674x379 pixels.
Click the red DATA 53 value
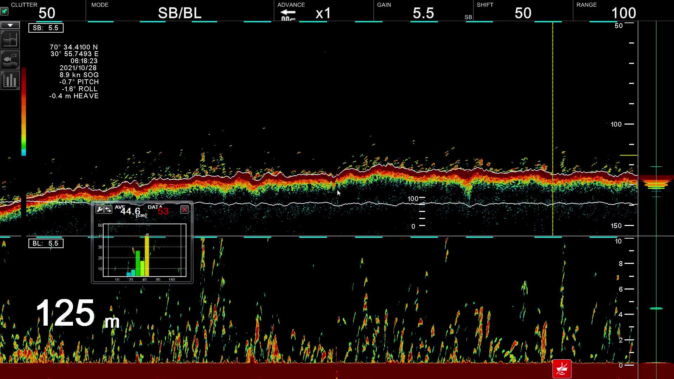(x=163, y=211)
